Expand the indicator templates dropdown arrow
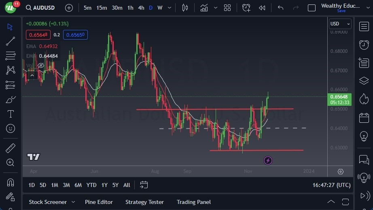The image size is (373, 210). click(216, 8)
